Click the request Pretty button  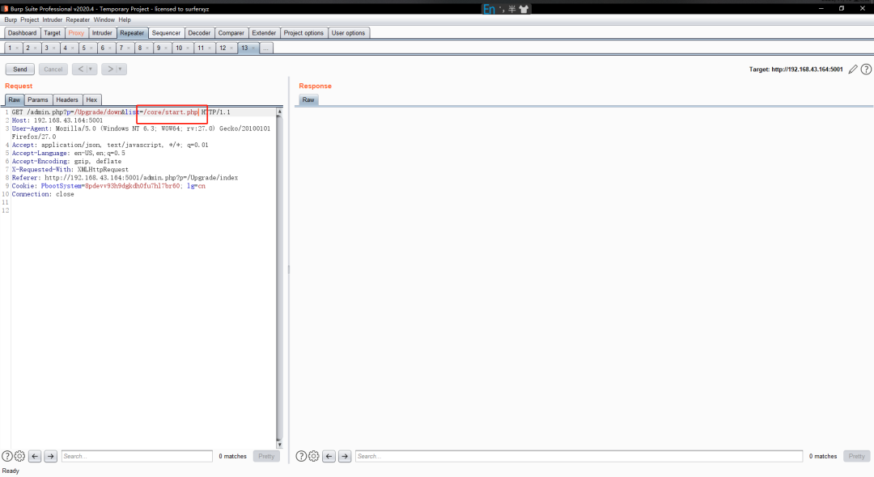point(266,456)
